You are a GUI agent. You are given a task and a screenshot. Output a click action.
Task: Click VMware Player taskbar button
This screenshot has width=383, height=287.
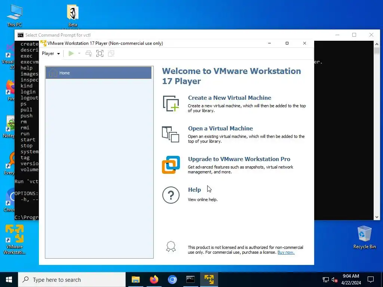(209, 280)
